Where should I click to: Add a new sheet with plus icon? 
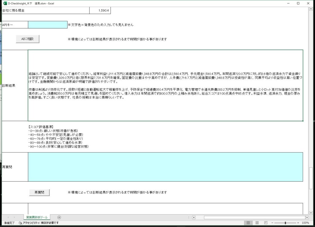pyautogui.click(x=59, y=217)
